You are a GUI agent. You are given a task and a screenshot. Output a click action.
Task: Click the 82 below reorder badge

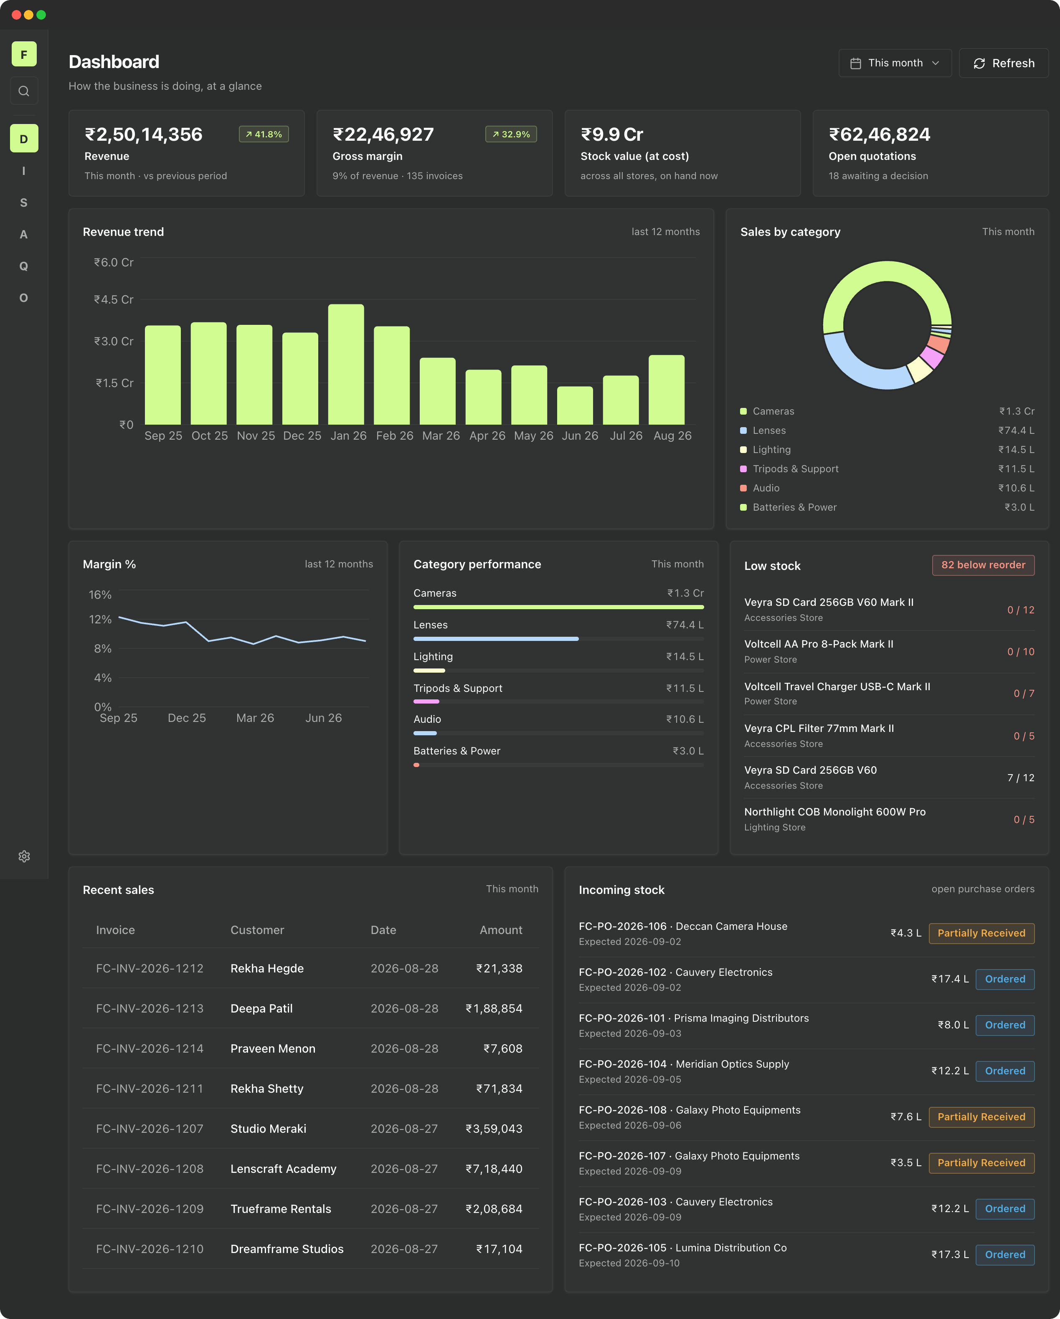pos(983,565)
